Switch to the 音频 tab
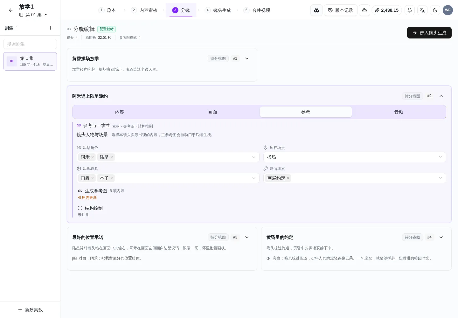The image size is (458, 318). (x=399, y=112)
